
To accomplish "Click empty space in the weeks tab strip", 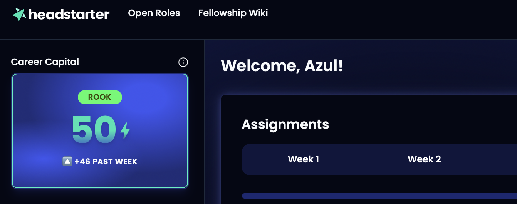I will [x=482, y=159].
